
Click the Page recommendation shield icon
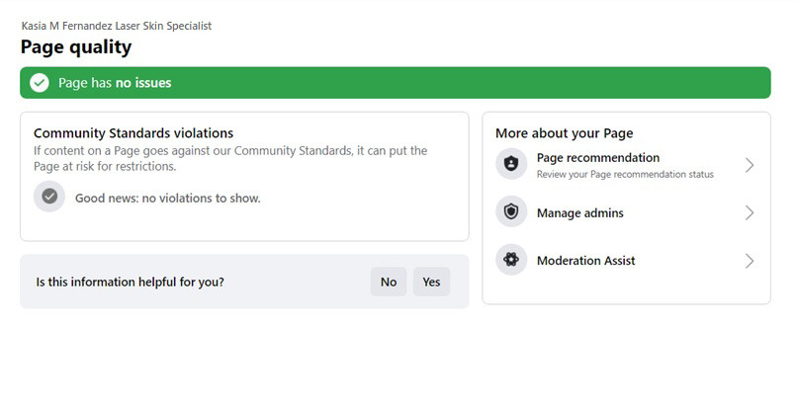511,165
